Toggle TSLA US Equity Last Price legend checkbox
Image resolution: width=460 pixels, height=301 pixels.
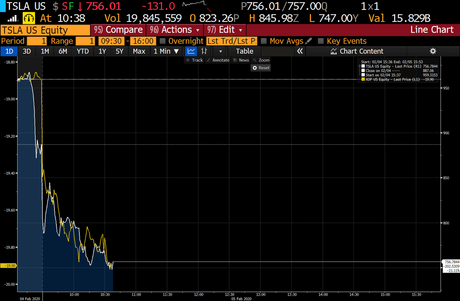click(x=363, y=66)
